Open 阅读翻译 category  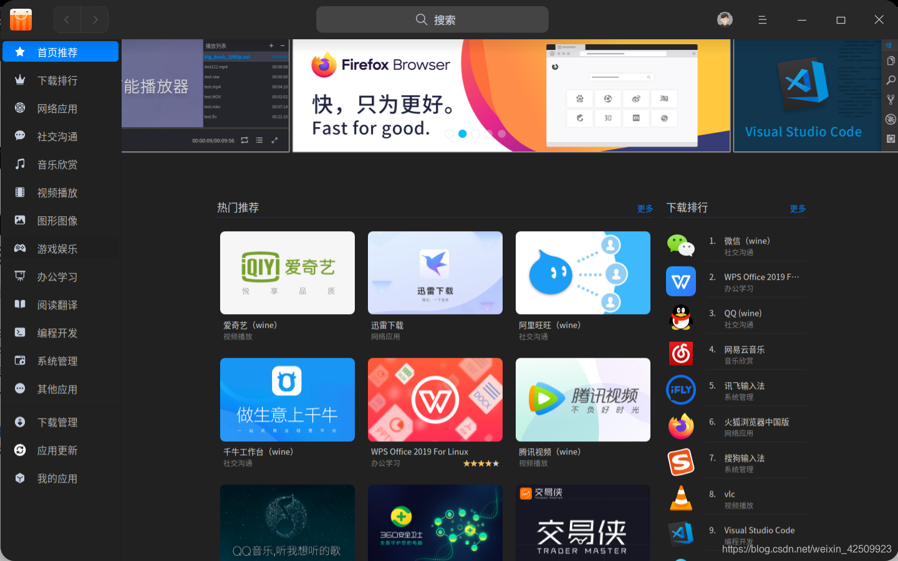pos(60,305)
